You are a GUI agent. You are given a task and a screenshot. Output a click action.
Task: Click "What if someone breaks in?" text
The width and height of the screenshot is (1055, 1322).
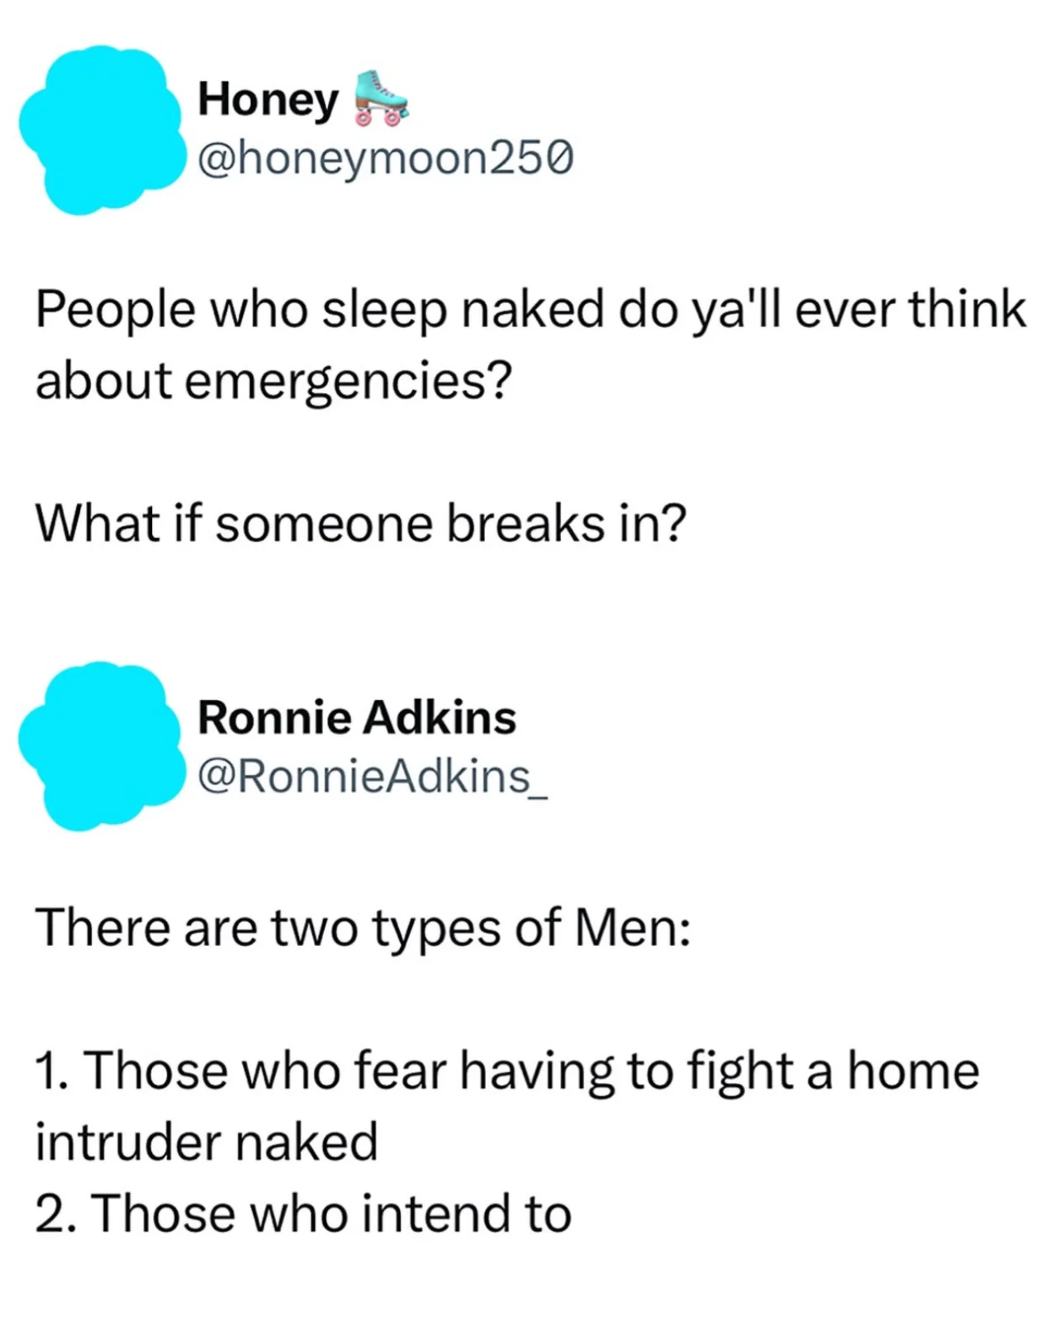coord(360,524)
